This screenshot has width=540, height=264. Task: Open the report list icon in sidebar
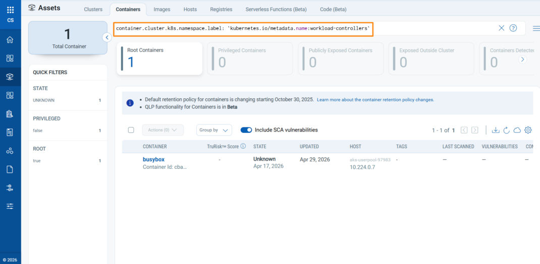click(x=10, y=132)
